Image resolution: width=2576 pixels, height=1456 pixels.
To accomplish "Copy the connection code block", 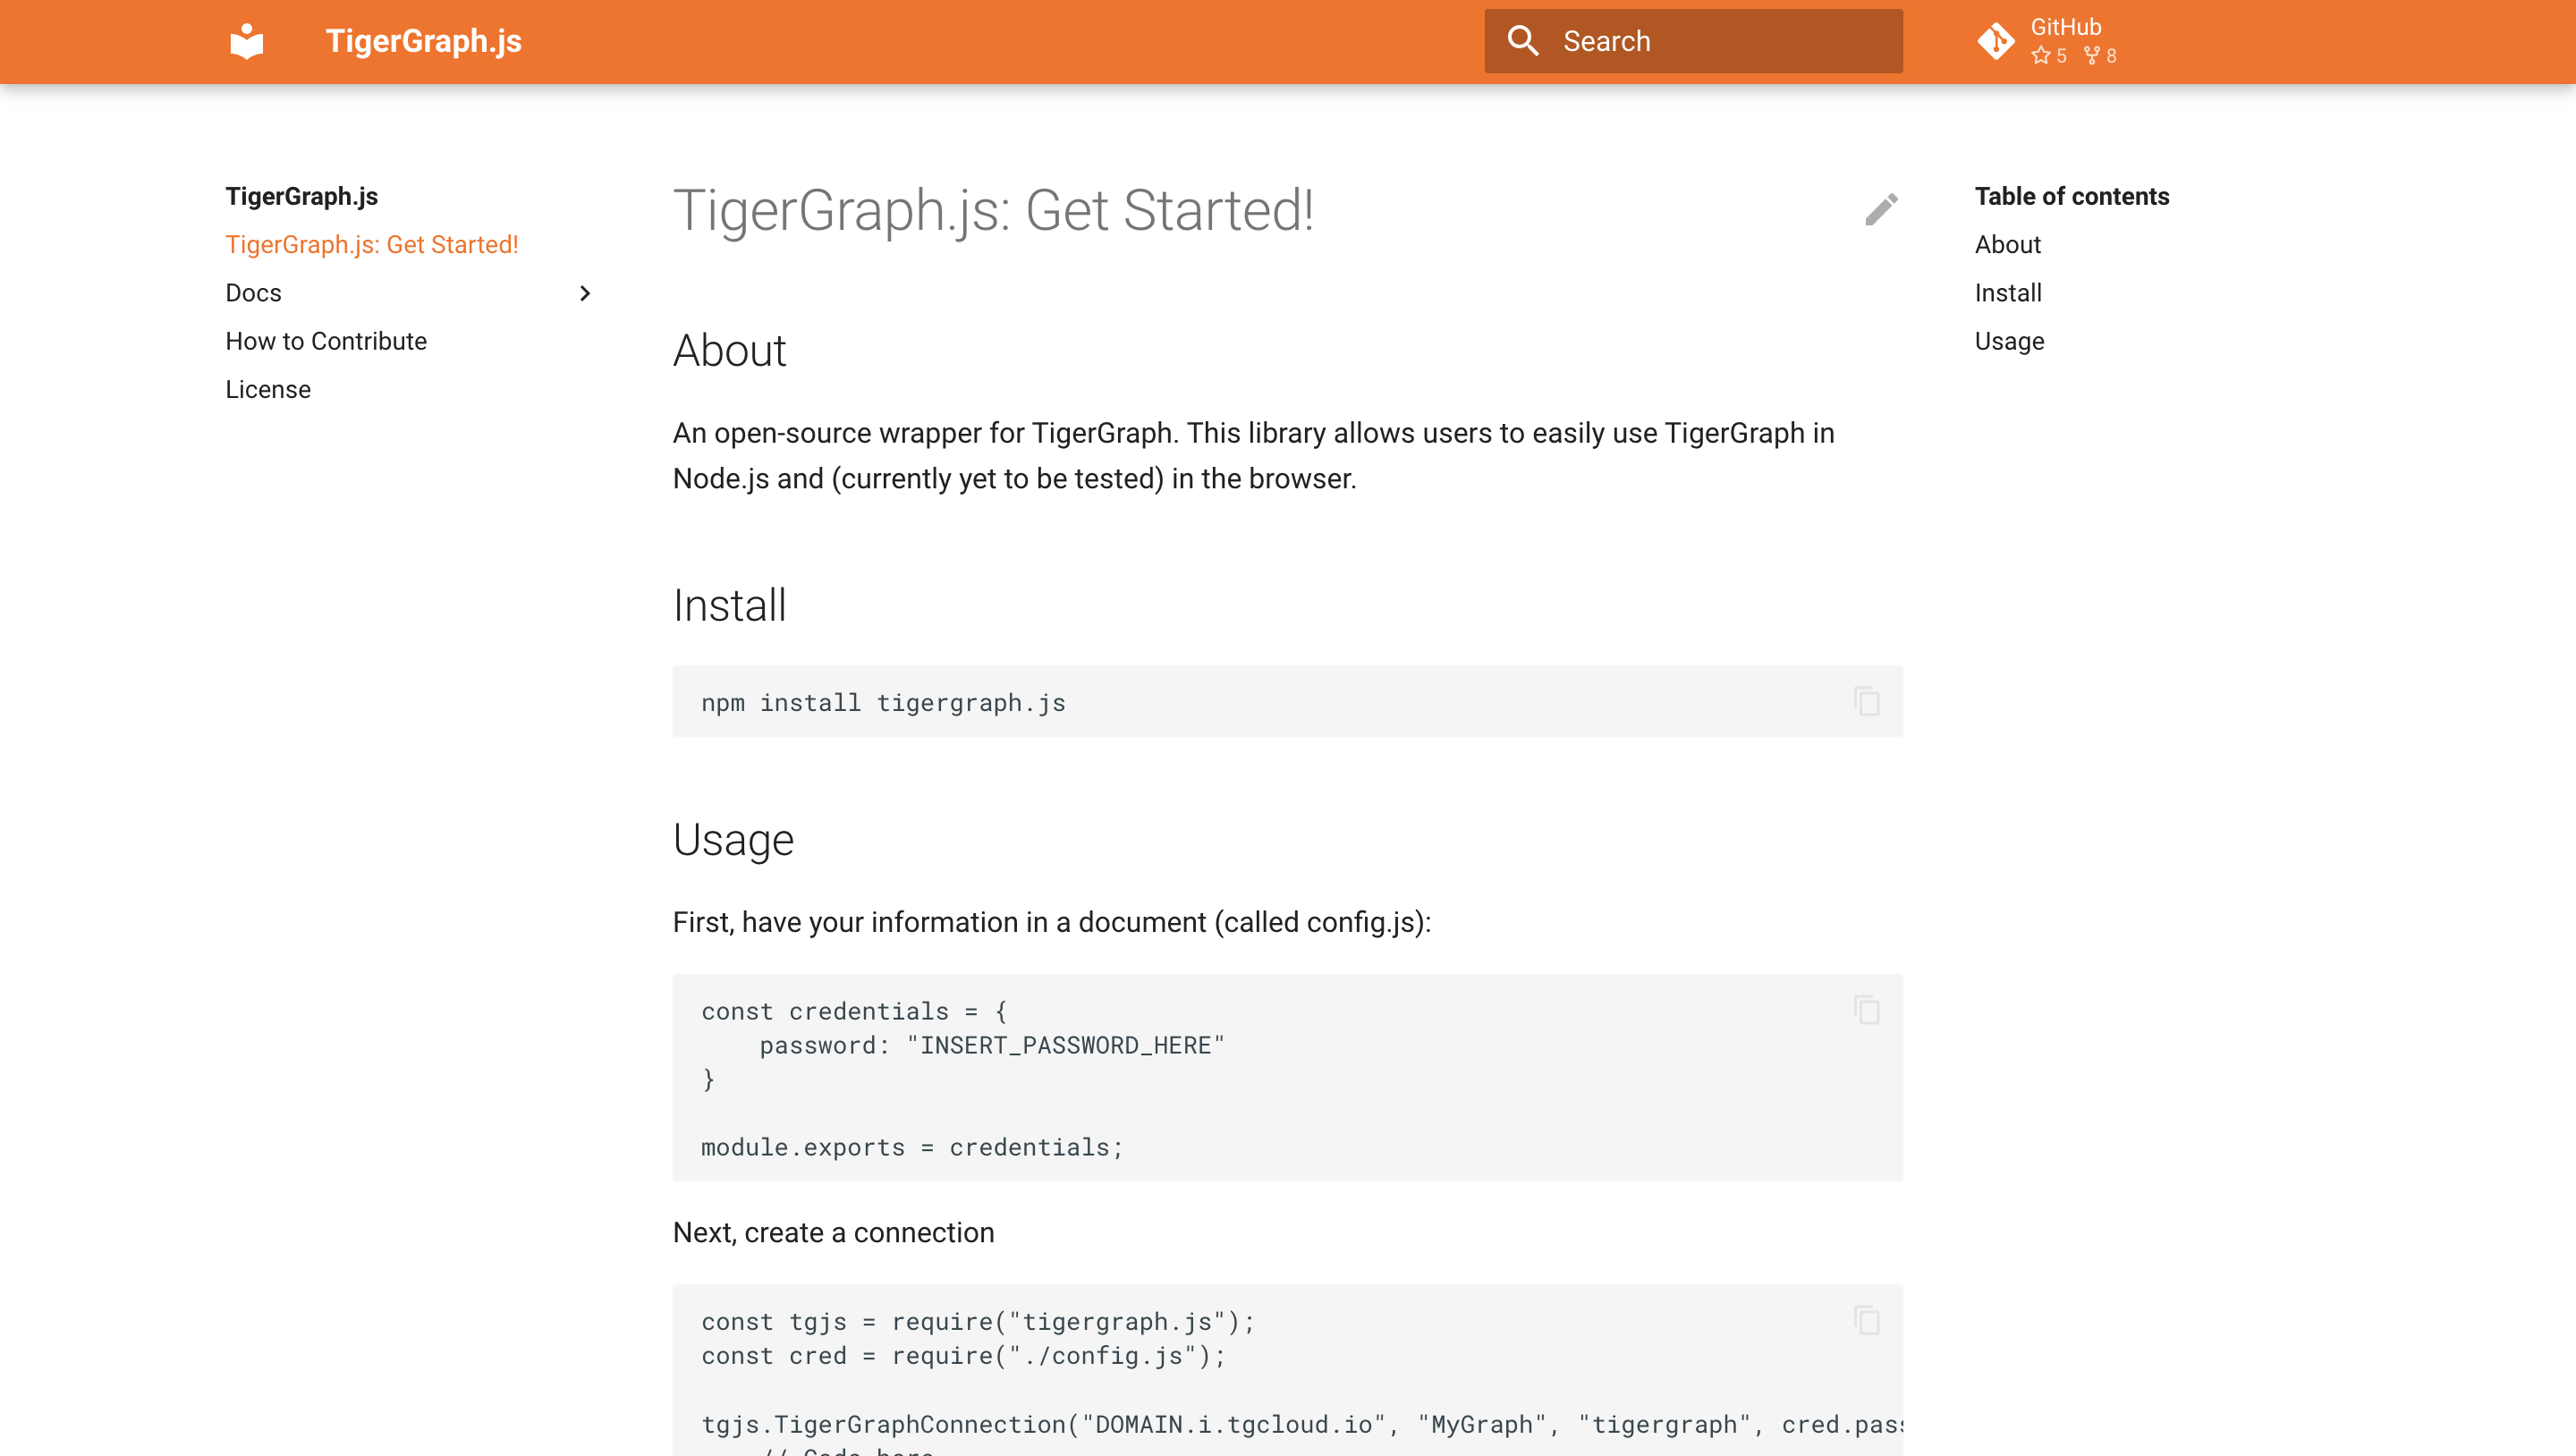I will (x=1866, y=1320).
